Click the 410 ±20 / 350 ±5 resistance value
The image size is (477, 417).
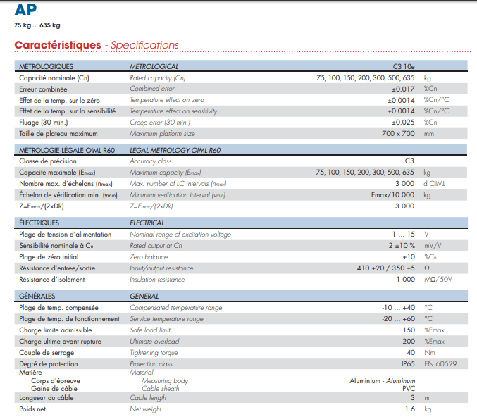pos(385,268)
